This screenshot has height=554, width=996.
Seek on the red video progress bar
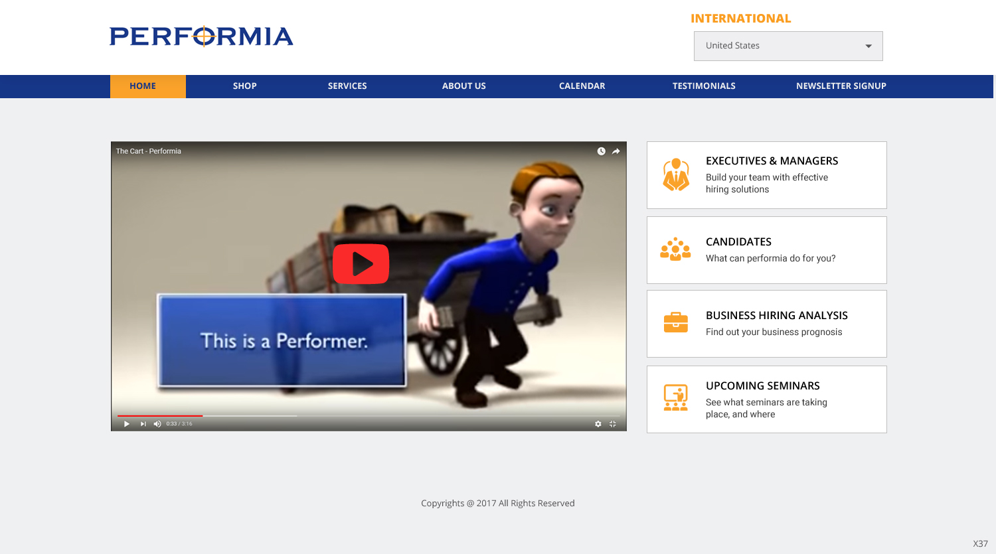[x=160, y=416]
